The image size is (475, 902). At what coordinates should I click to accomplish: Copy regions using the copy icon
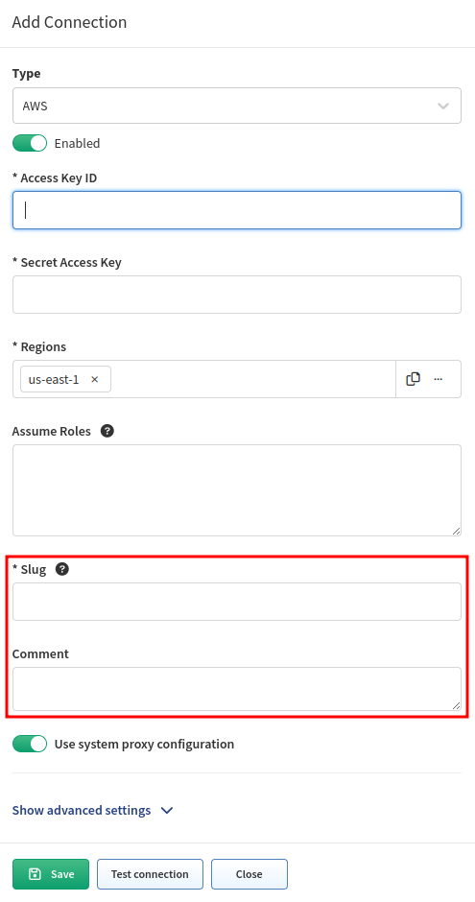pos(413,379)
